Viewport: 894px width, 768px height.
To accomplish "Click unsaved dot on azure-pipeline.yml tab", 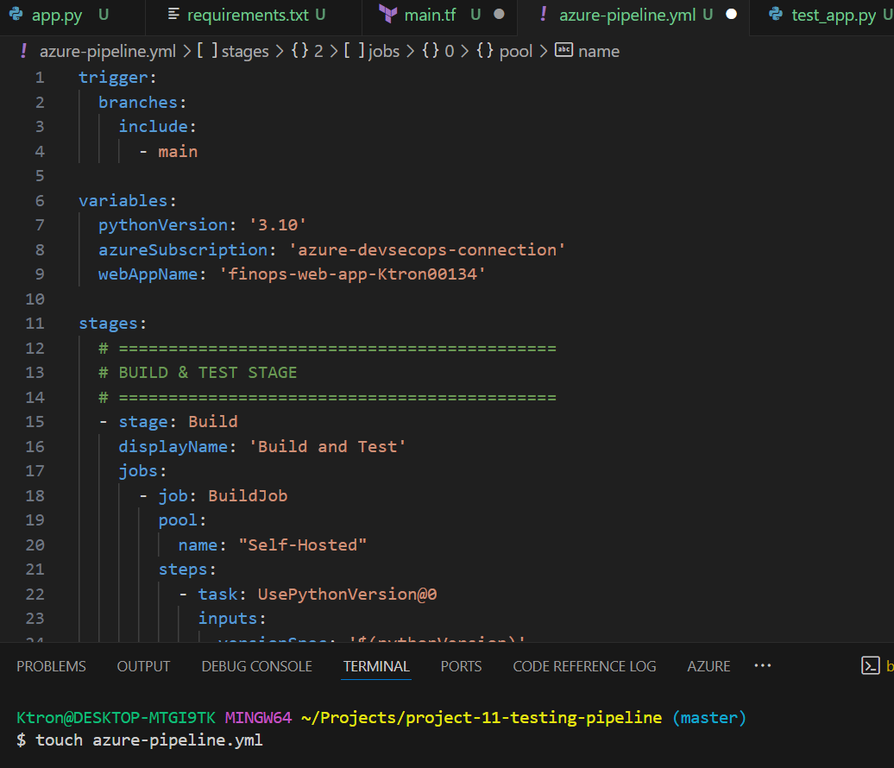I will [x=732, y=15].
